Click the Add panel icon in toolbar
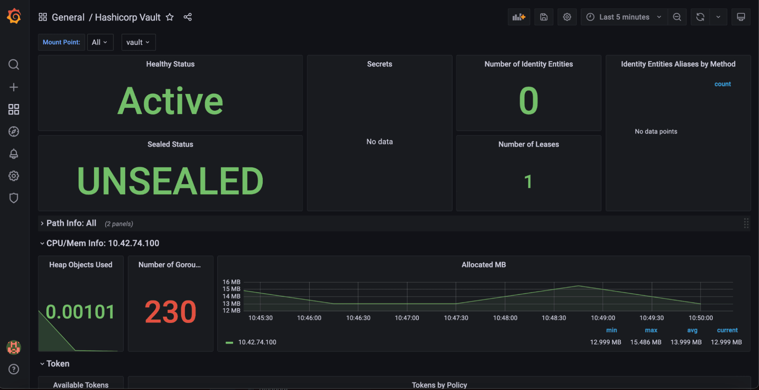This screenshot has height=390, width=759. [x=519, y=17]
